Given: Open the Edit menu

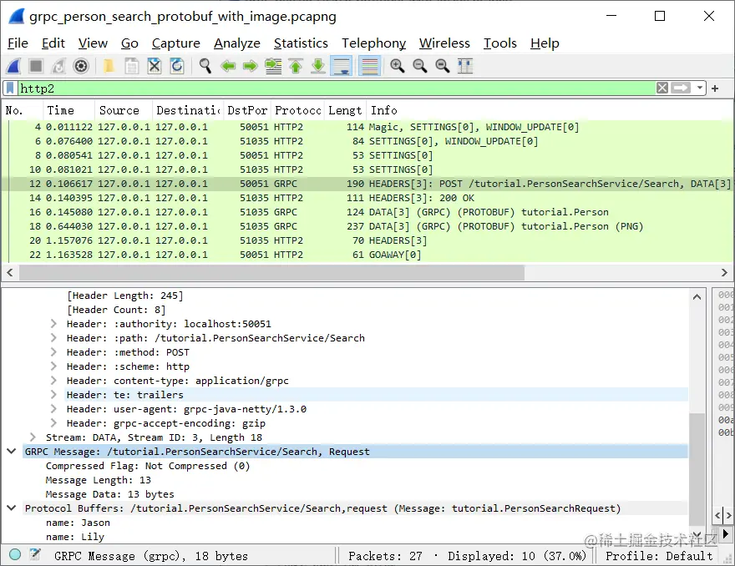Looking at the screenshot, I should pyautogui.click(x=53, y=43).
